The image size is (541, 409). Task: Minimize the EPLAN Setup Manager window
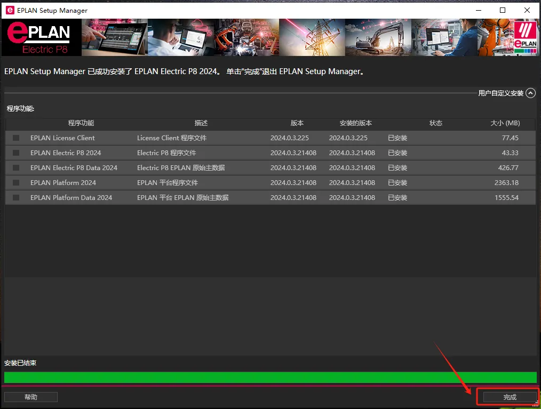479,10
